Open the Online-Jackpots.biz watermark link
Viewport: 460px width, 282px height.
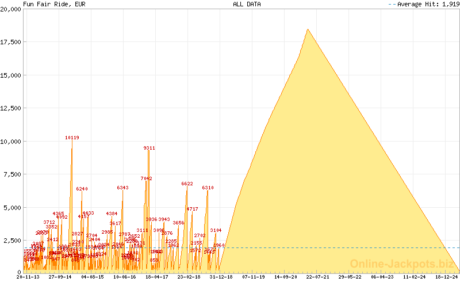[401, 264]
